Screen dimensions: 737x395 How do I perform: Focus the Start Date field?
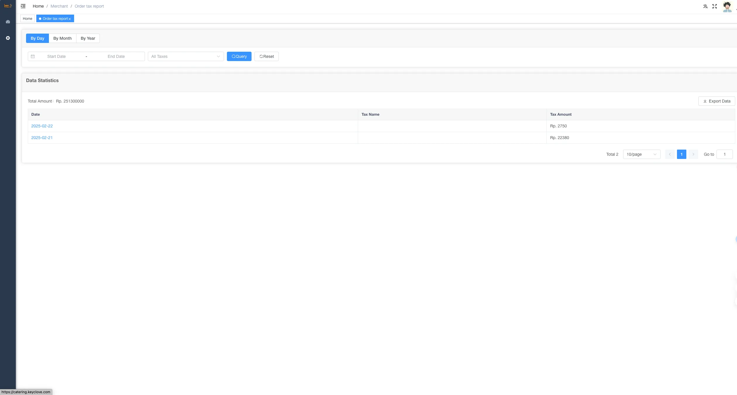pos(57,56)
